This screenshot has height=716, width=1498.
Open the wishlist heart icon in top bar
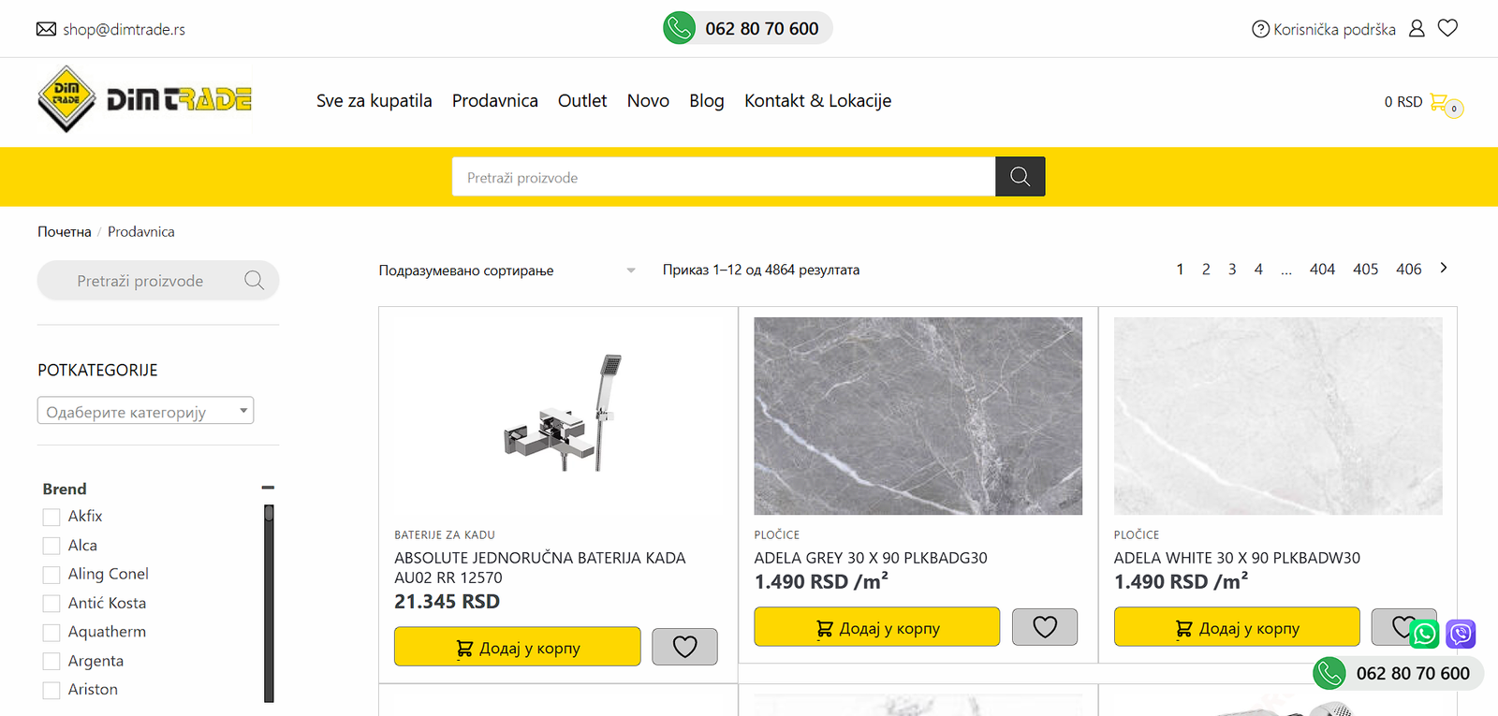click(1447, 28)
